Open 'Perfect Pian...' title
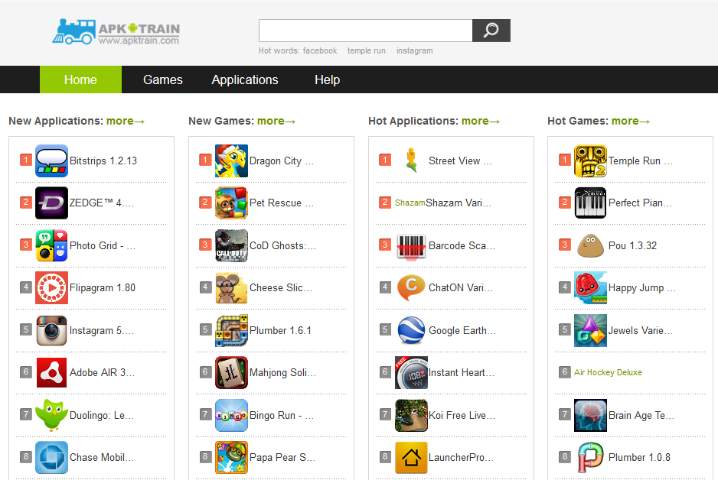Image resolution: width=718 pixels, height=480 pixels. [x=640, y=203]
